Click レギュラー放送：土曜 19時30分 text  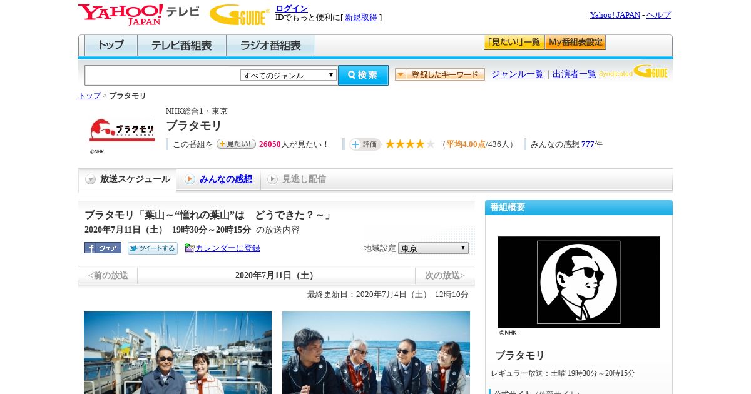pyautogui.click(x=563, y=373)
